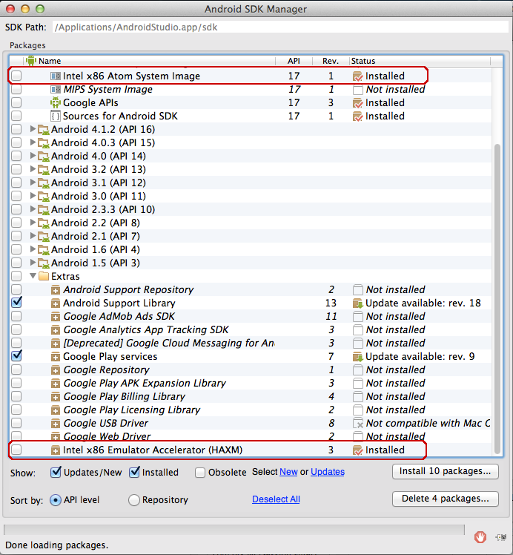This screenshot has height=555, width=513.
Task: Select the API level sort radio button
Action: [56, 500]
